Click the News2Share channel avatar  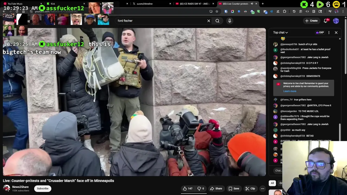click(x=7, y=188)
